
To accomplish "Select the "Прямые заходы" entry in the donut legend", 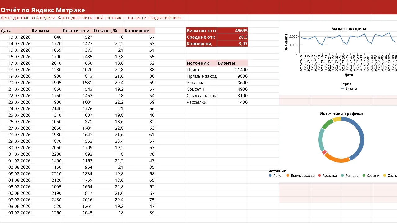I will [301, 175].
